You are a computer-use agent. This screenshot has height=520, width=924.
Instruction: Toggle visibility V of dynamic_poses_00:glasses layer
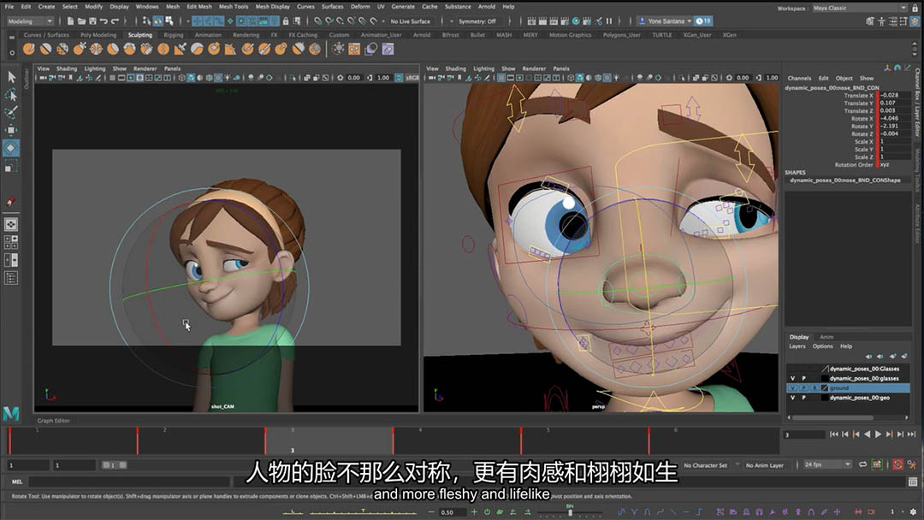792,379
